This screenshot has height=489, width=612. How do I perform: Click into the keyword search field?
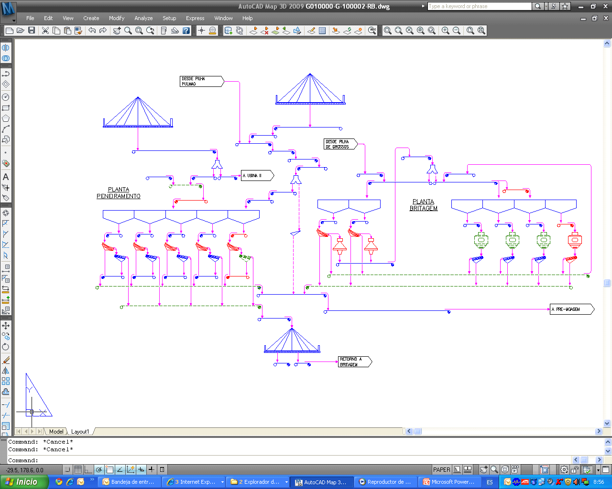pos(479,6)
